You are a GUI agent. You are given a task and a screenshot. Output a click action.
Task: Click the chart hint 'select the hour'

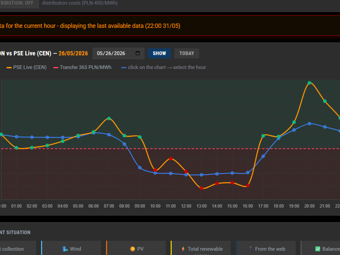[x=189, y=67]
